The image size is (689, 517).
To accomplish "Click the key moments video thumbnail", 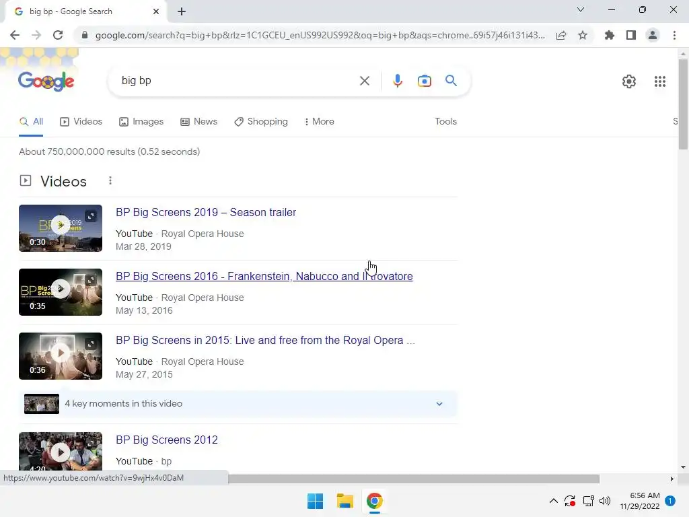I will click(x=42, y=404).
